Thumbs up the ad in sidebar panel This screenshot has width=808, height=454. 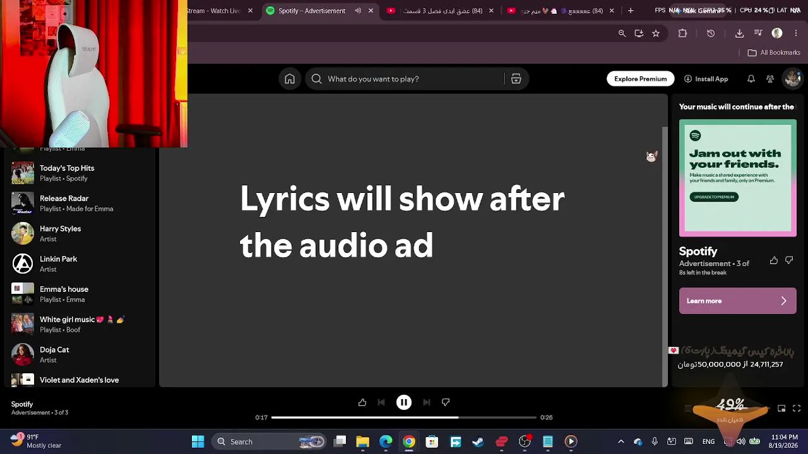pos(774,260)
